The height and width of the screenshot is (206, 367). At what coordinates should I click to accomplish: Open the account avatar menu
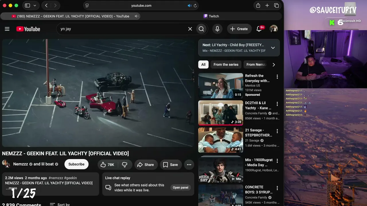(274, 29)
